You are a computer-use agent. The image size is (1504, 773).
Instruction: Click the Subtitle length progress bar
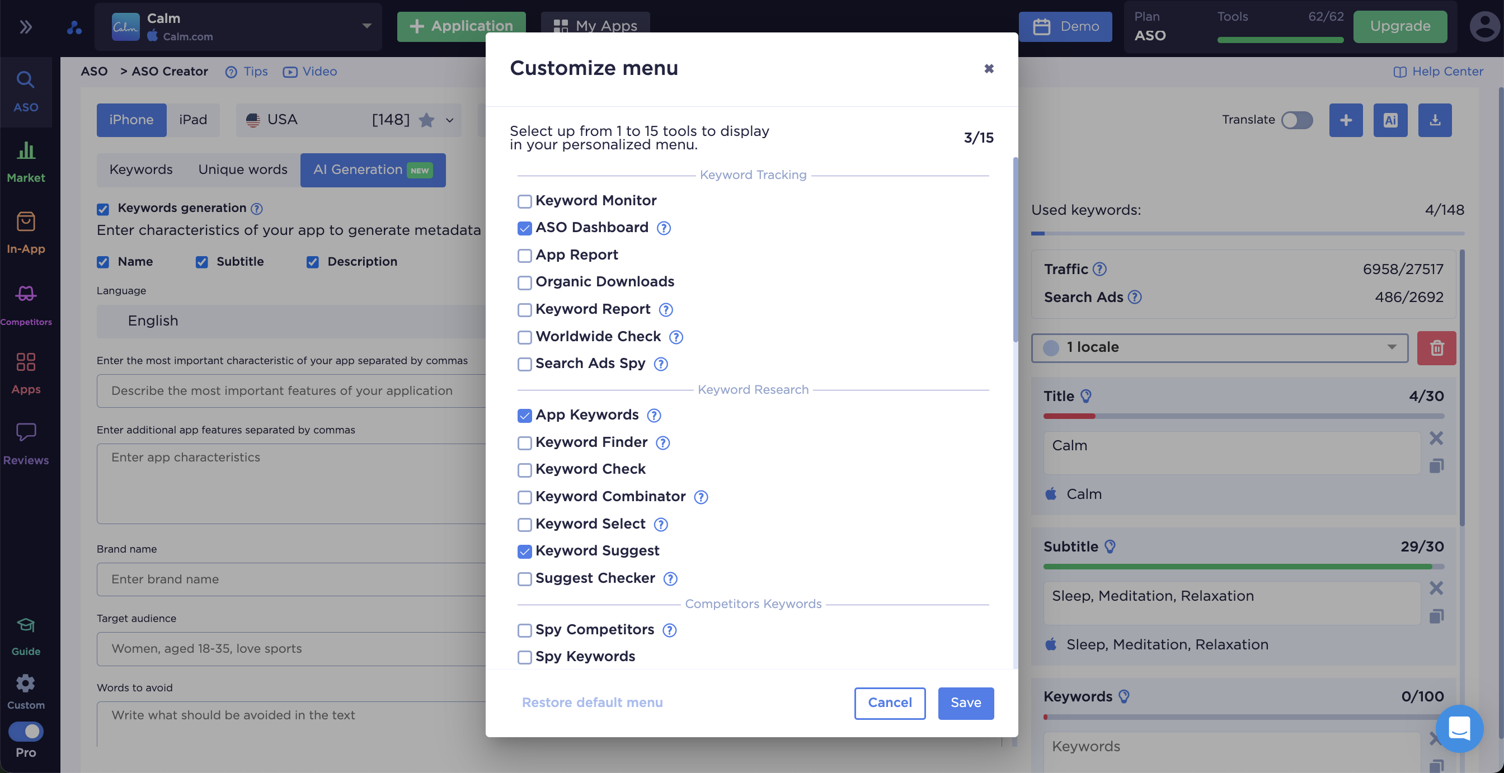pyautogui.click(x=1244, y=566)
